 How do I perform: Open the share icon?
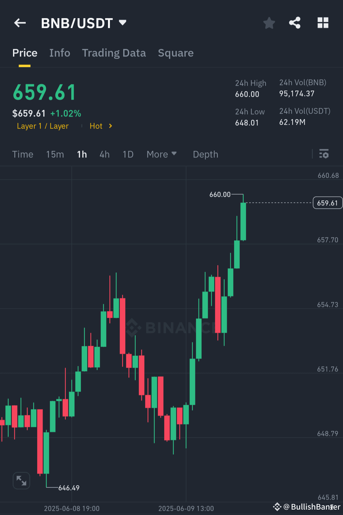[x=295, y=23]
